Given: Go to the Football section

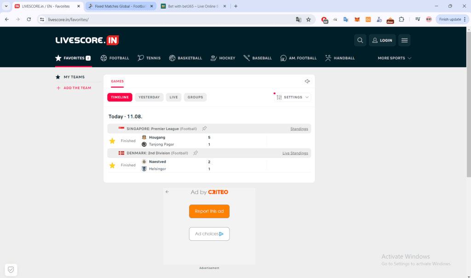Looking at the screenshot, I should coord(115,58).
